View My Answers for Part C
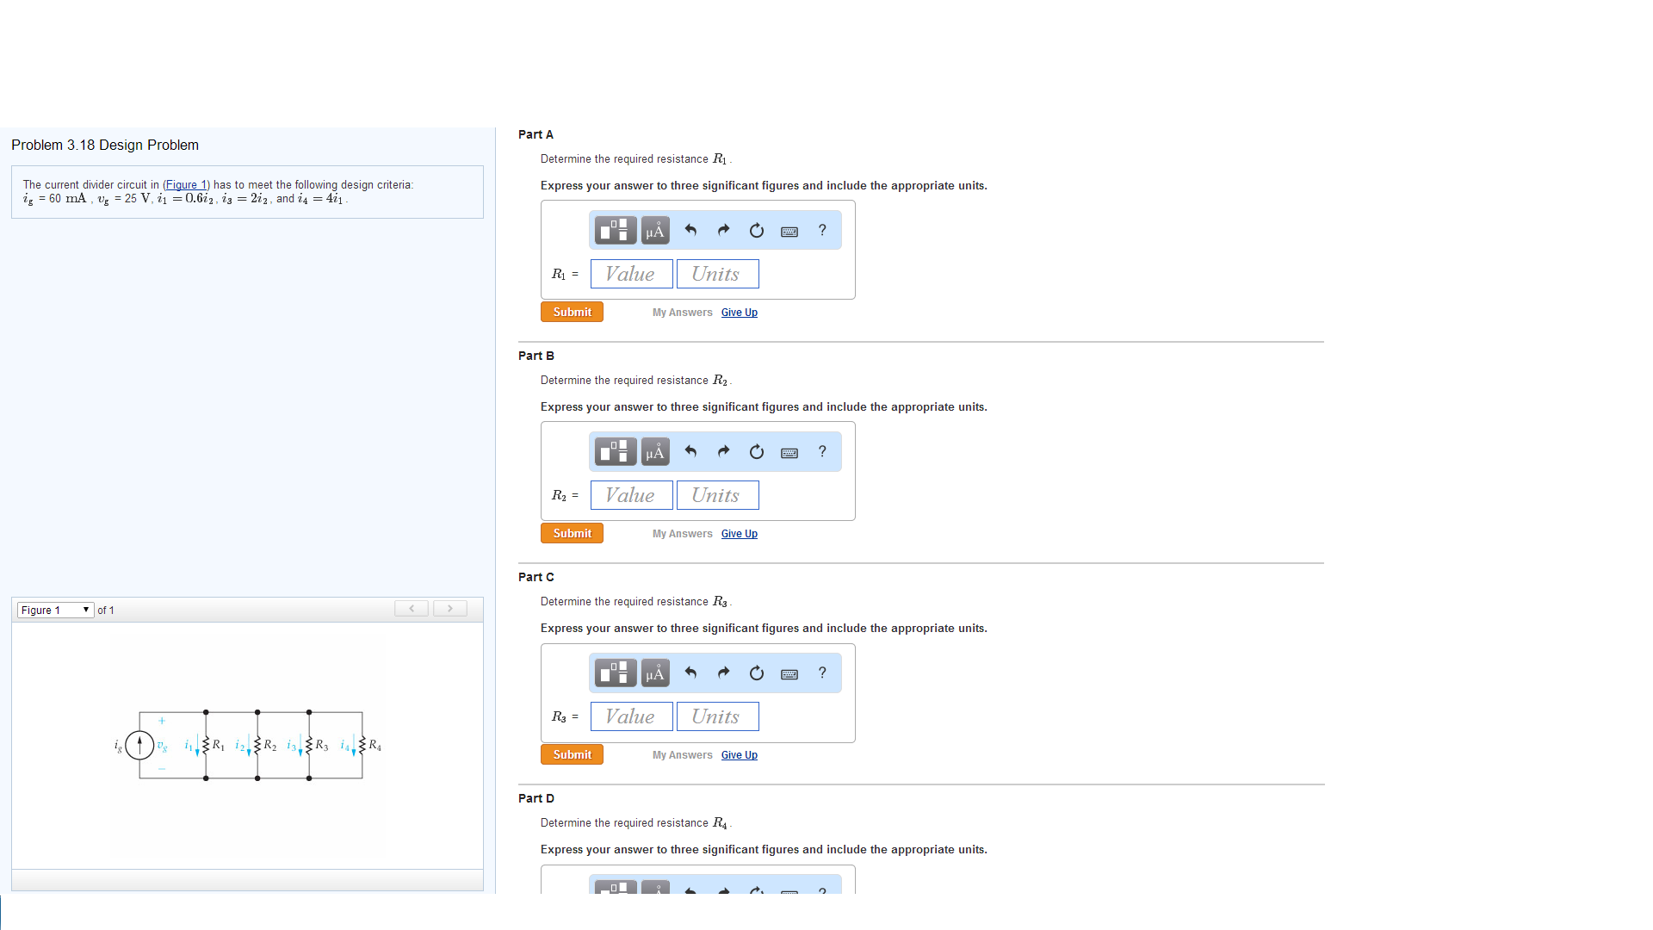Screen dimensions: 1653x930 (x=683, y=755)
